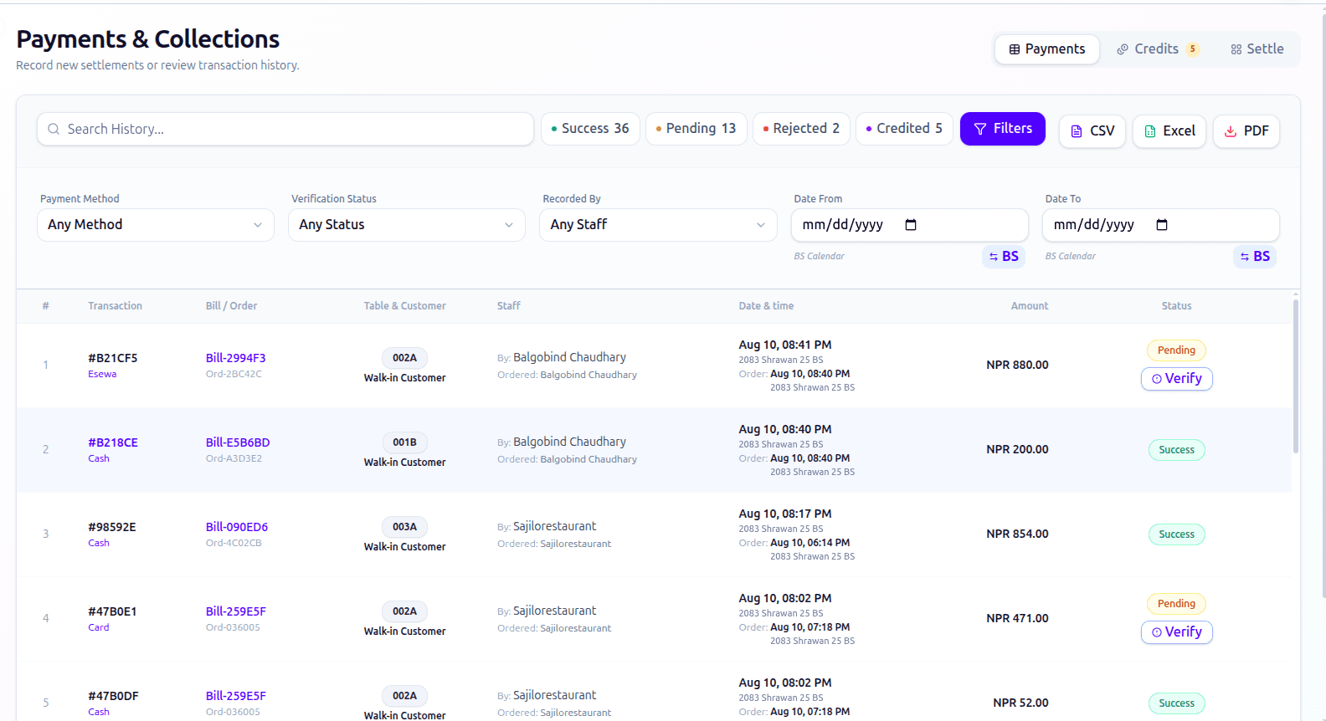Filter by Credited 5 status chip
The height and width of the screenshot is (721, 1326).
pos(904,129)
